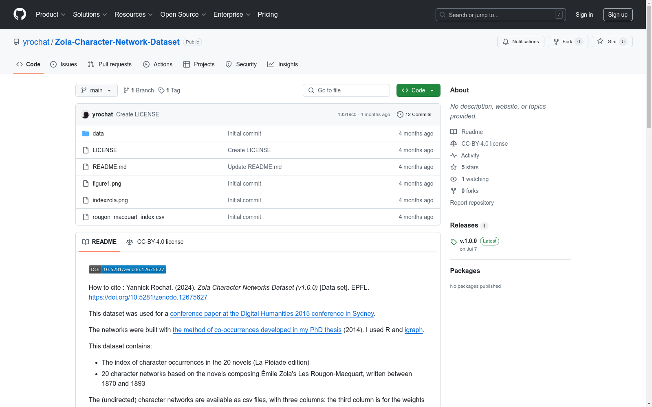Fork this repository
The height and width of the screenshot is (407, 652).
pos(568,42)
